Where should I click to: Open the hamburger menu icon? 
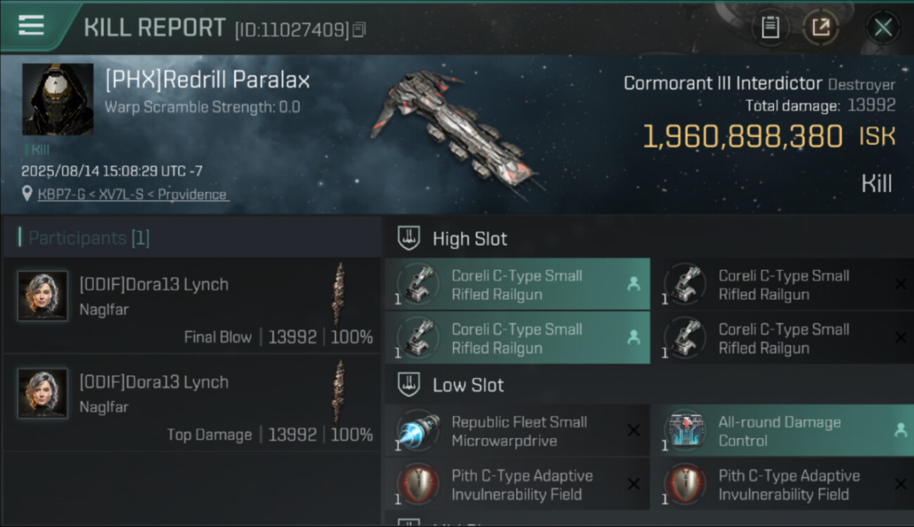point(32,25)
